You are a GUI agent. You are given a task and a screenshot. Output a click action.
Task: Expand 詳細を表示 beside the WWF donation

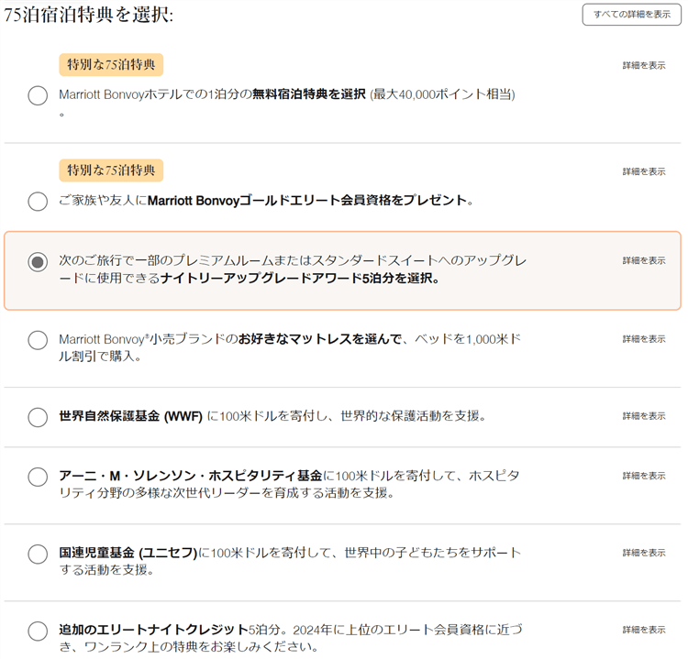pos(643,415)
